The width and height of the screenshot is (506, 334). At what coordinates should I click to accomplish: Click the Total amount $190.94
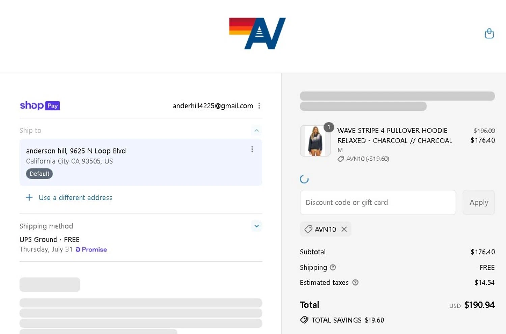coord(479,305)
